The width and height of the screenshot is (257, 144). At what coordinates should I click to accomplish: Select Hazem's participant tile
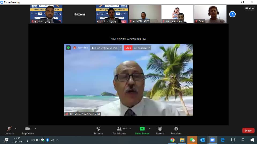coord(79,14)
